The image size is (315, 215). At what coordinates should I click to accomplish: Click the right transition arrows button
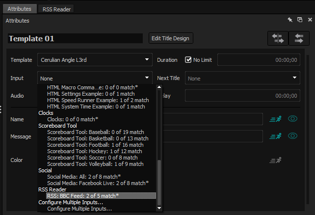tap(298, 38)
